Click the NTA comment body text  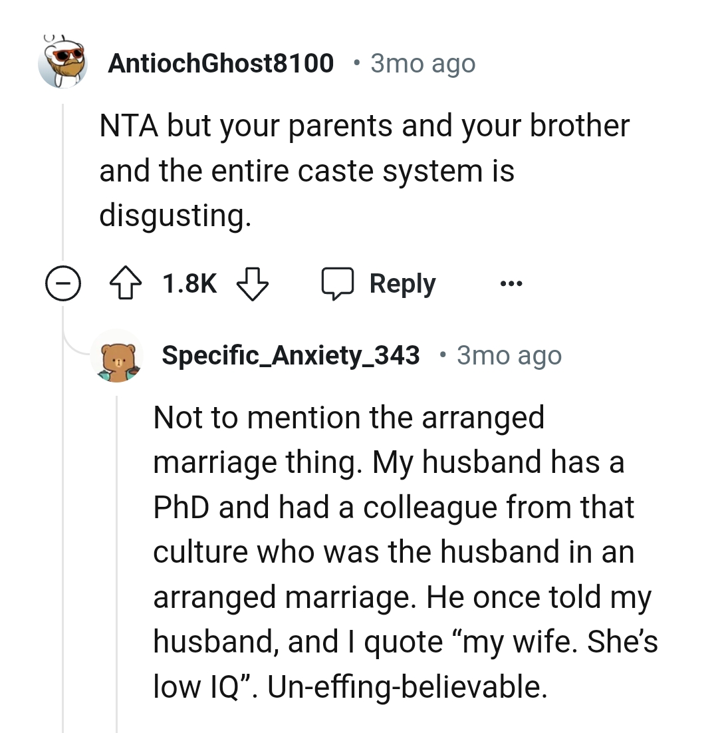(x=364, y=169)
